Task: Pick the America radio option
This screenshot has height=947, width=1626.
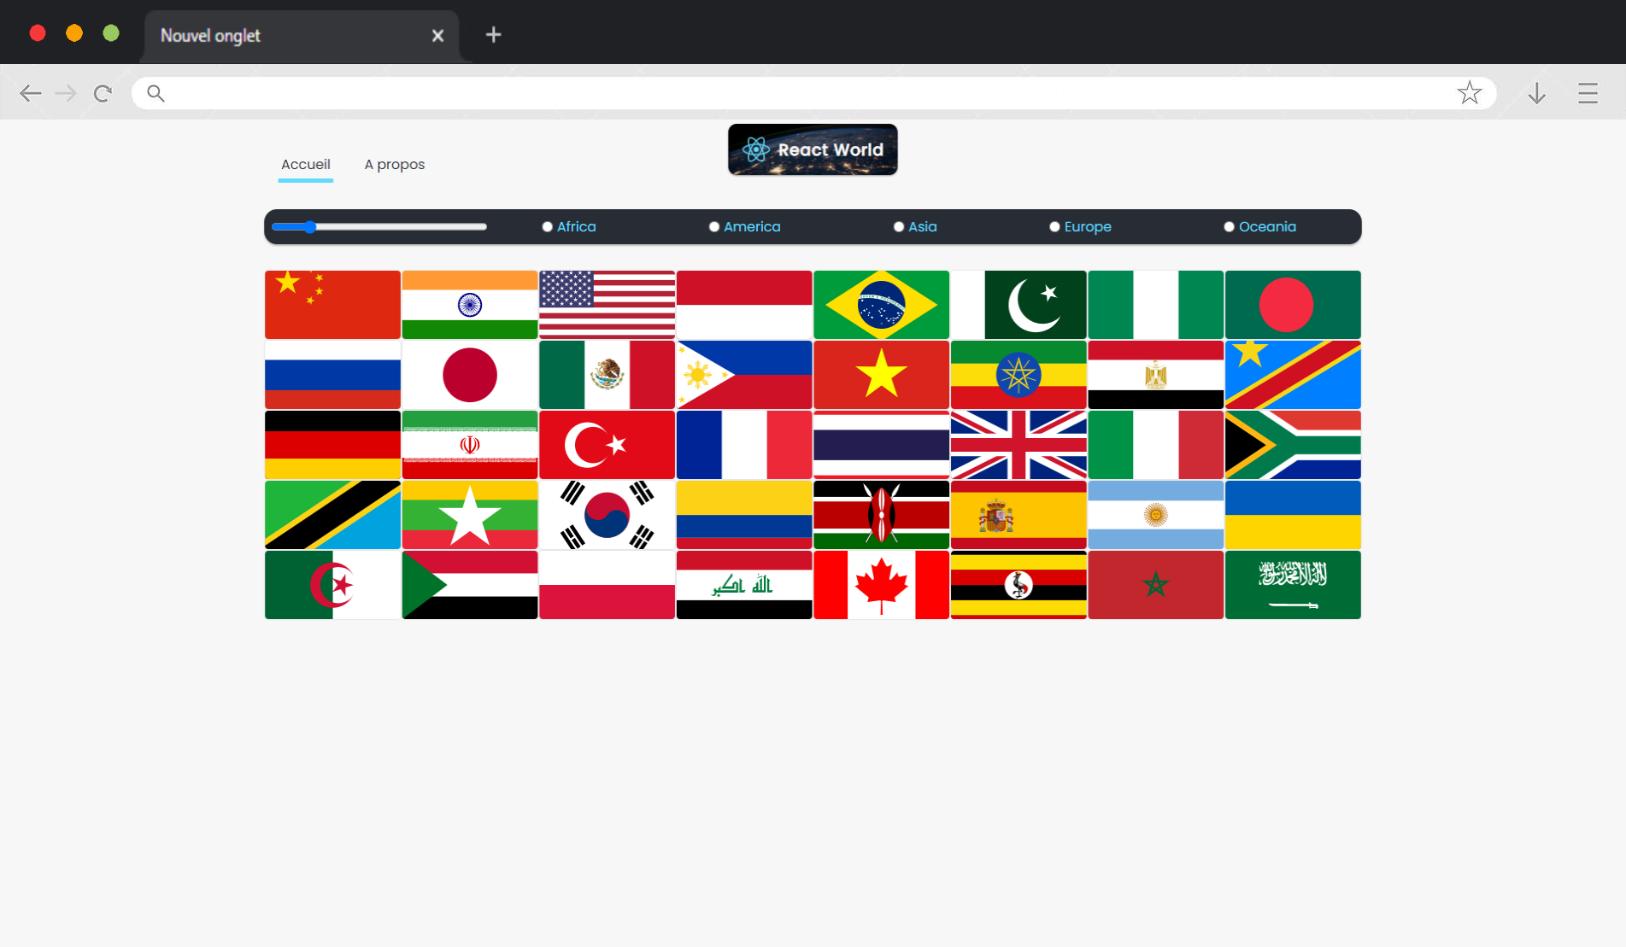Action: pyautogui.click(x=714, y=227)
